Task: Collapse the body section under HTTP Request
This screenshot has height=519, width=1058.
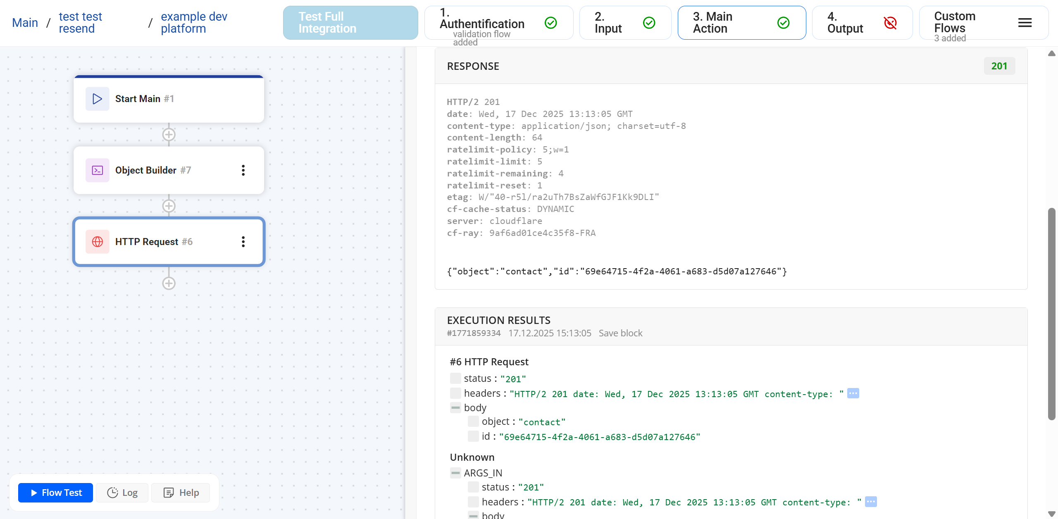Action: click(455, 408)
